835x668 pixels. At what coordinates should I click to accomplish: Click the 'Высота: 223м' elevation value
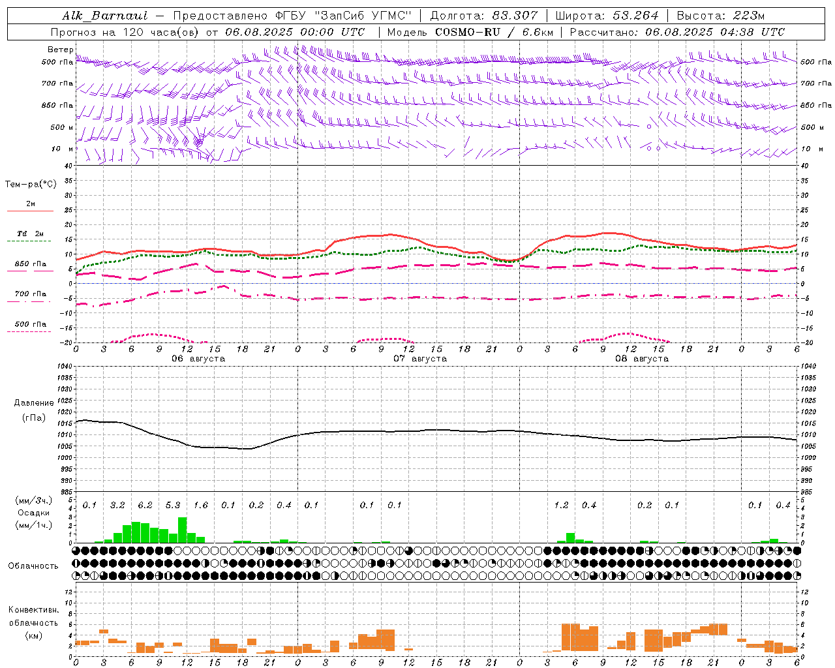coord(721,16)
